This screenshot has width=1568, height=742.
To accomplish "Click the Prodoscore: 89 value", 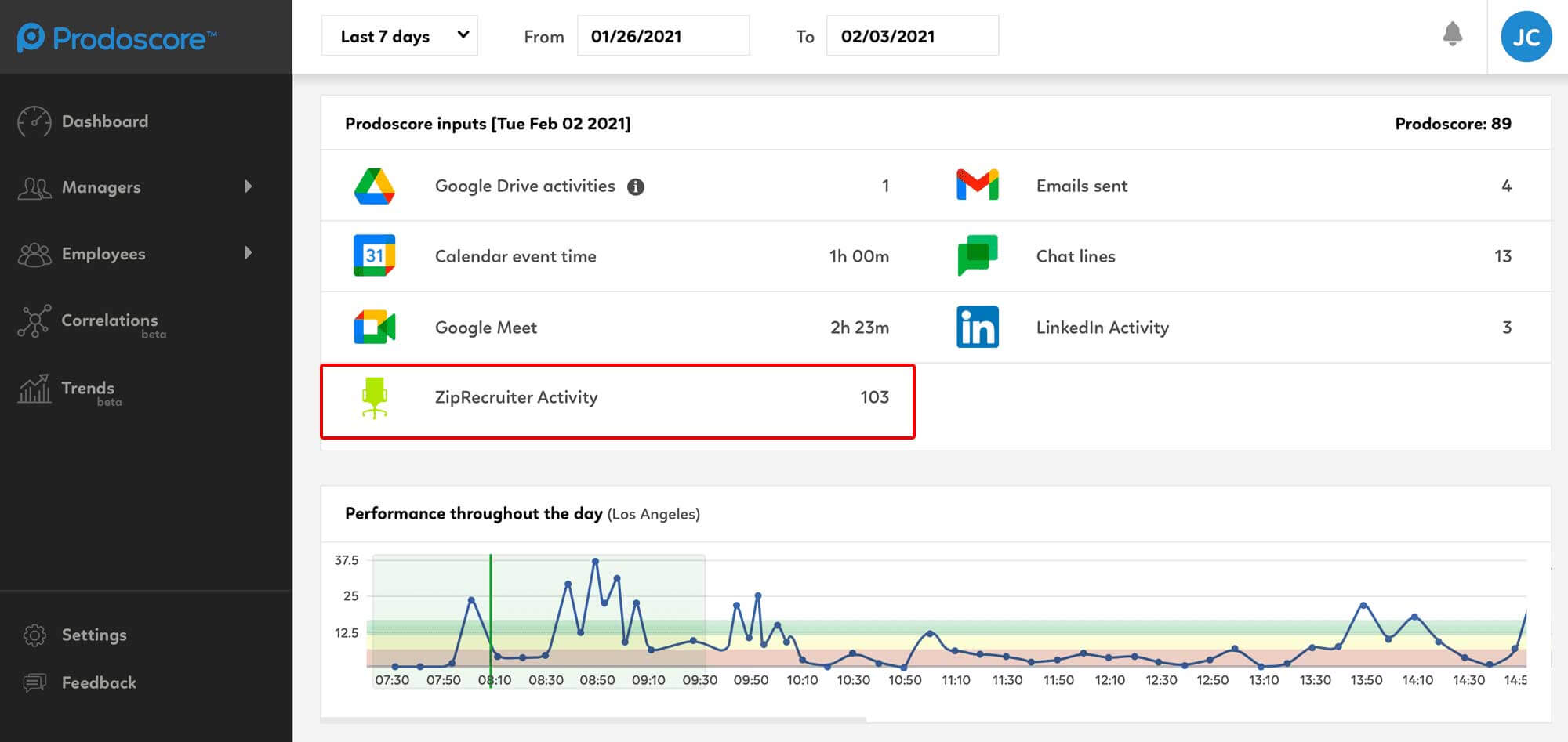I will (x=1453, y=123).
